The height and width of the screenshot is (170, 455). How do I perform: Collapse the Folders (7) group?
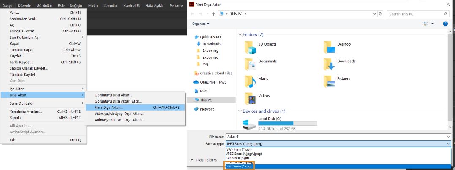[x=240, y=35]
